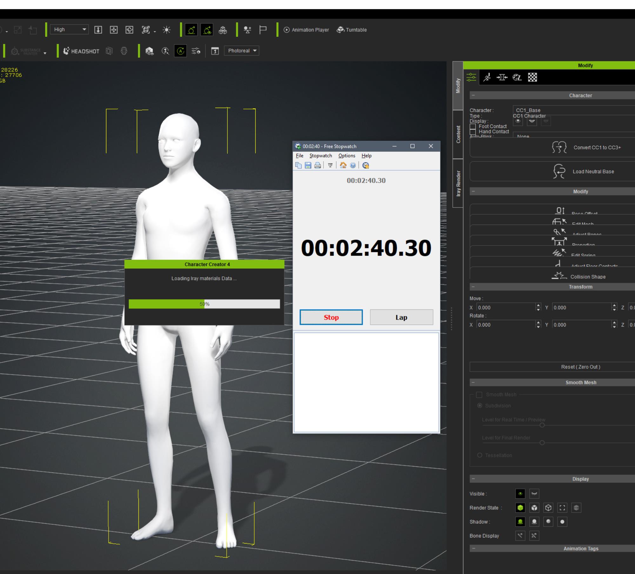The image size is (635, 574).
Task: Click the highlighted circled-A icon in second toolbar
Action: click(x=180, y=51)
